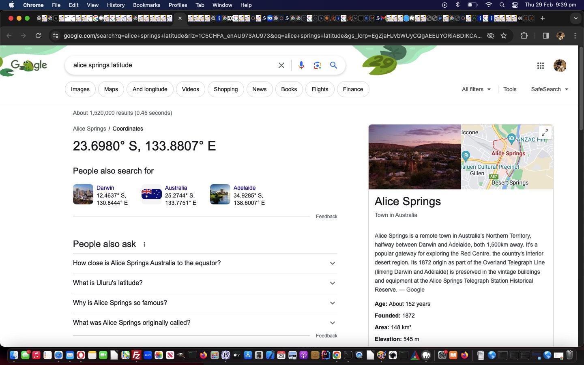Switch to the Maps filter tab
The image size is (584, 365).
[111, 89]
